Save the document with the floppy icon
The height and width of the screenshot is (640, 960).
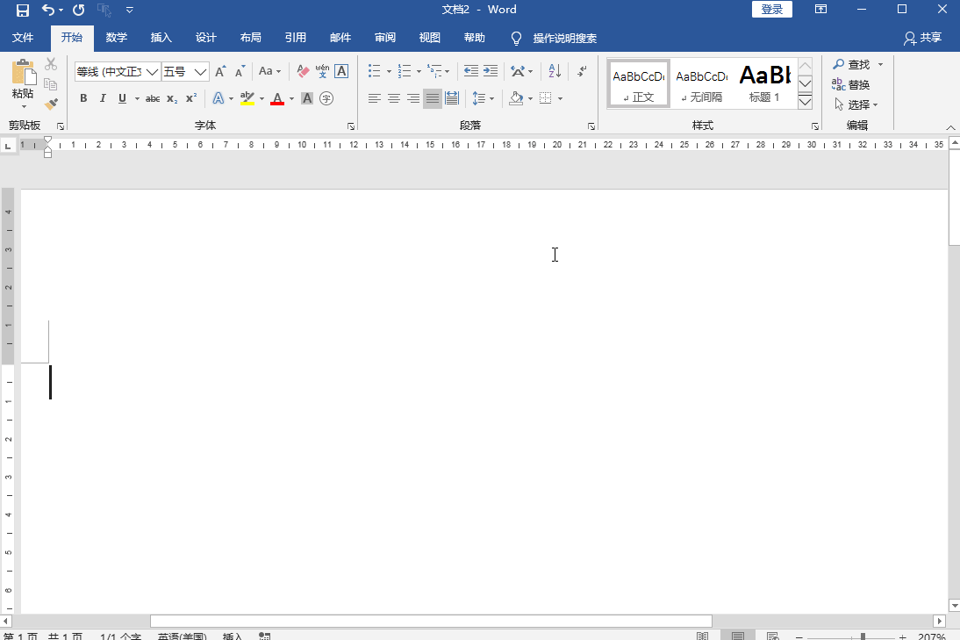23,10
